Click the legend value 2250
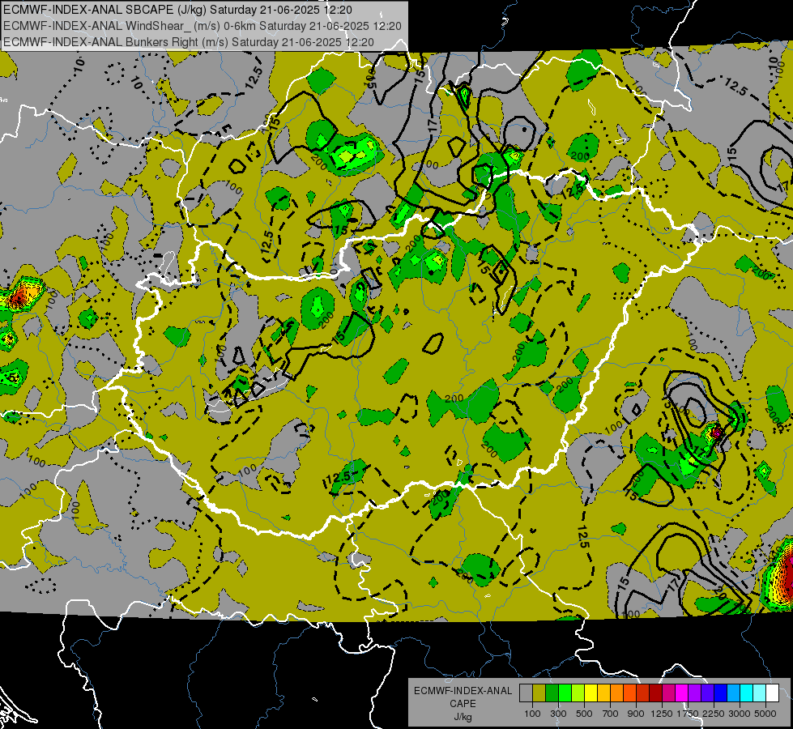 [714, 714]
